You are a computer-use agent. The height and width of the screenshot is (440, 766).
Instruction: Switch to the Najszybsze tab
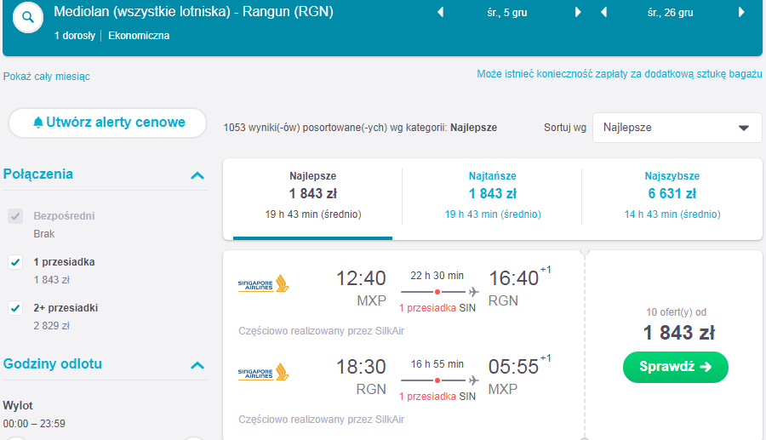(672, 195)
